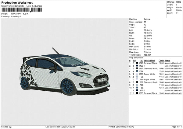Click the Zoom value 1:1

(x=177, y=13)
